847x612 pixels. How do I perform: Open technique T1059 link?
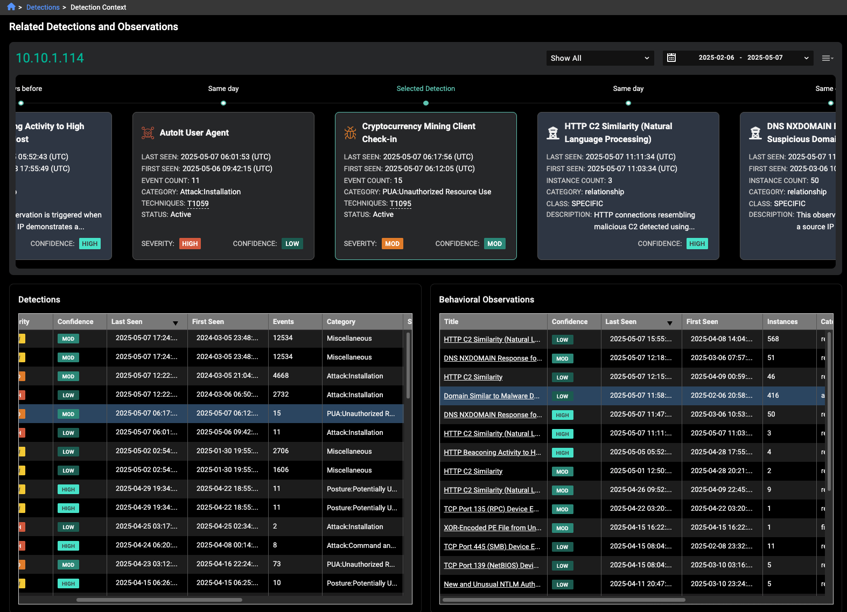pos(198,203)
